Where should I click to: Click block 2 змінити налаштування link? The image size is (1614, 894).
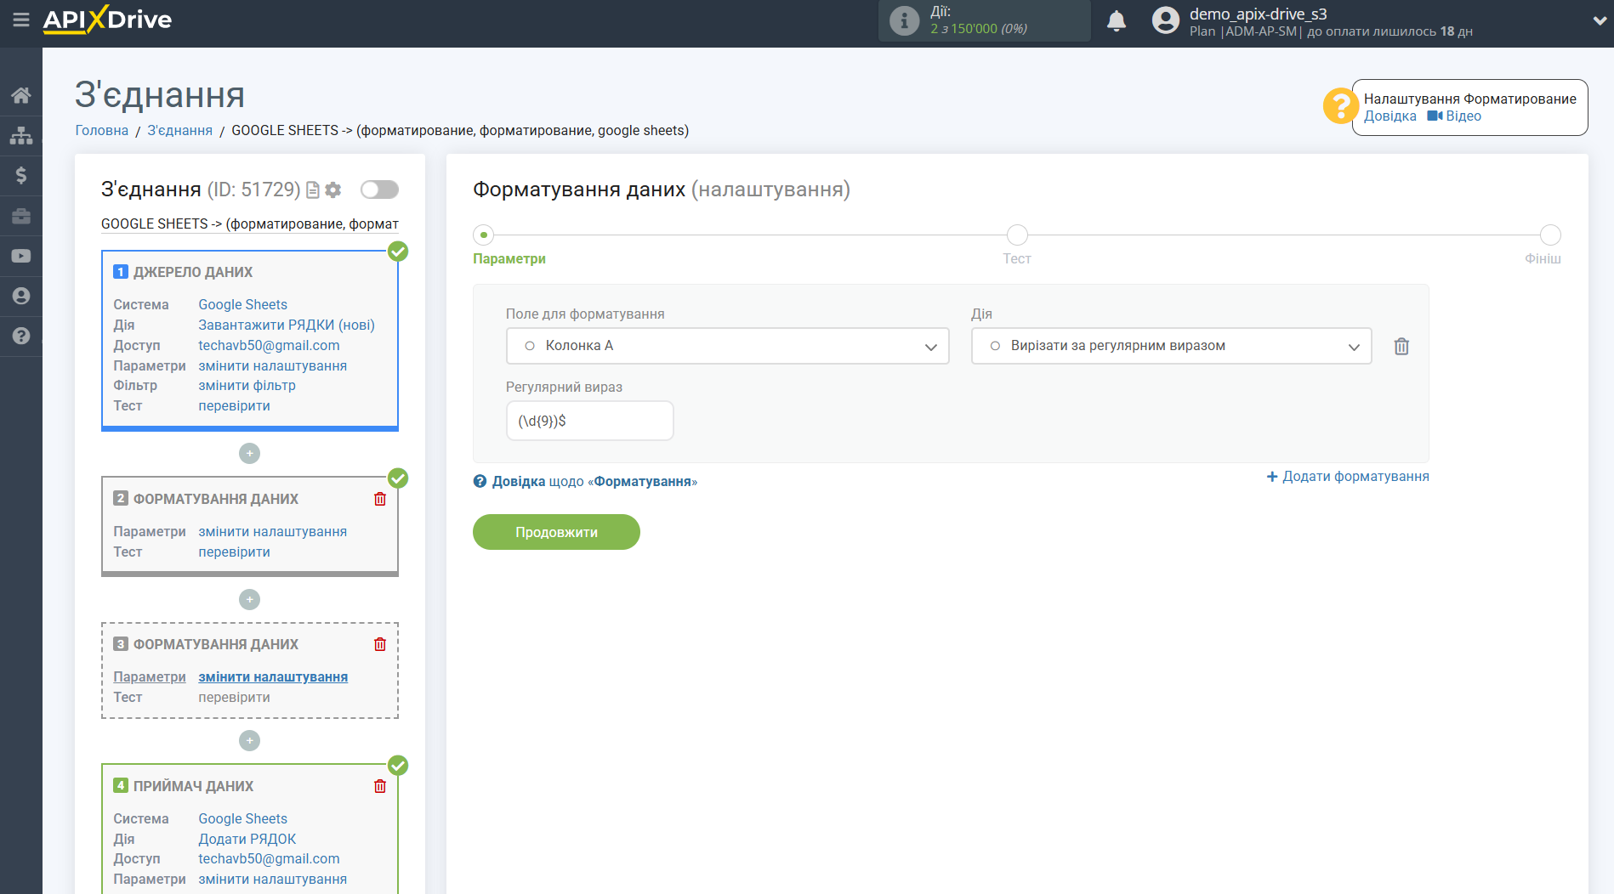coord(273,531)
